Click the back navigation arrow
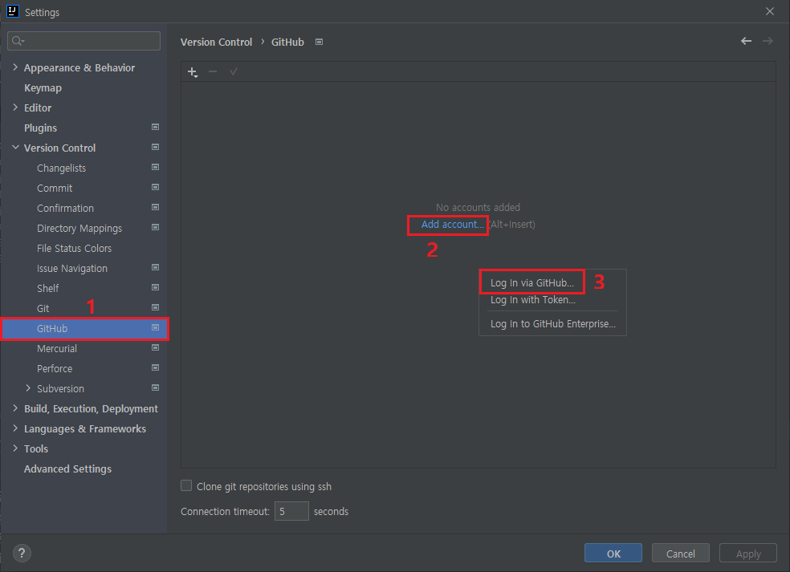The image size is (790, 572). click(x=745, y=41)
